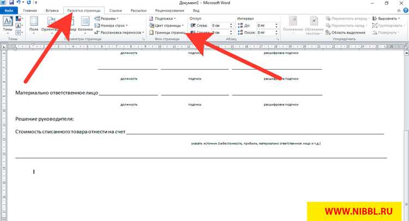The image size is (409, 221).
Task: Switch to the Вставка (Insert) tab
Action: tap(52, 11)
